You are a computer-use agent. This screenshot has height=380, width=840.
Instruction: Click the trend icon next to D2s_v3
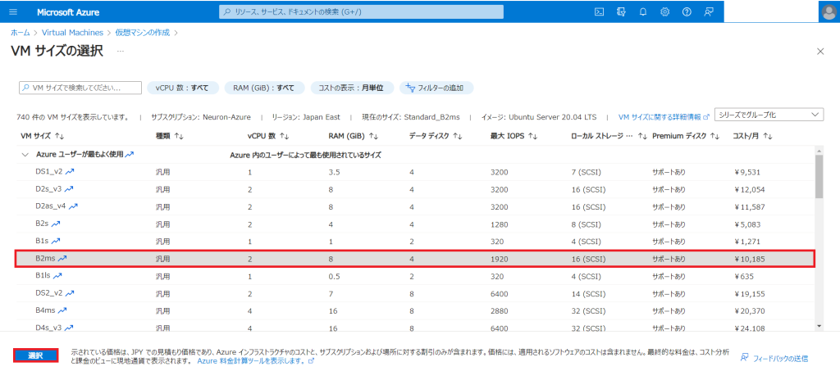pos(69,189)
